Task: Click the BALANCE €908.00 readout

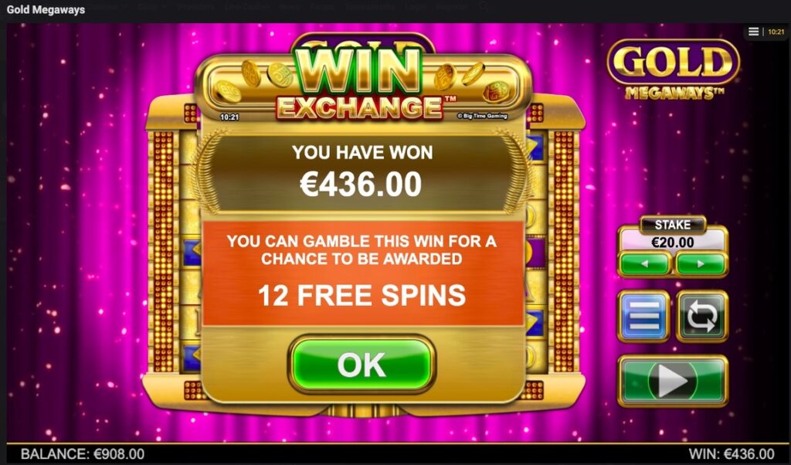Action: coord(82,454)
